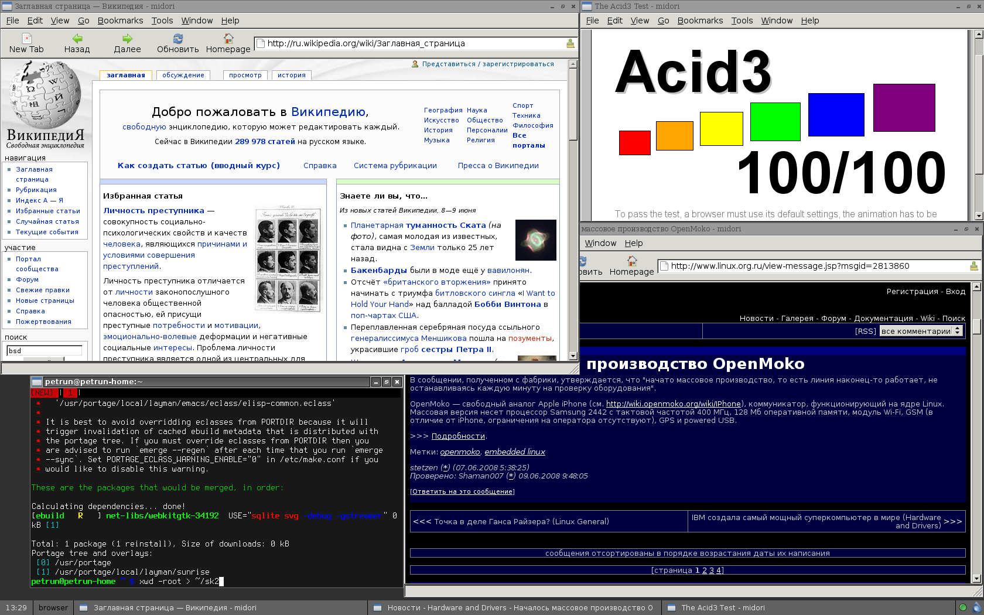The width and height of the screenshot is (984, 615).
Task: Select the заглавная tab
Action: tap(126, 75)
